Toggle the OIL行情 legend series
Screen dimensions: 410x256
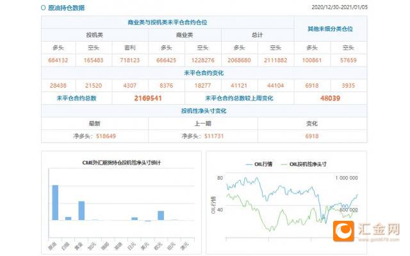(259, 164)
